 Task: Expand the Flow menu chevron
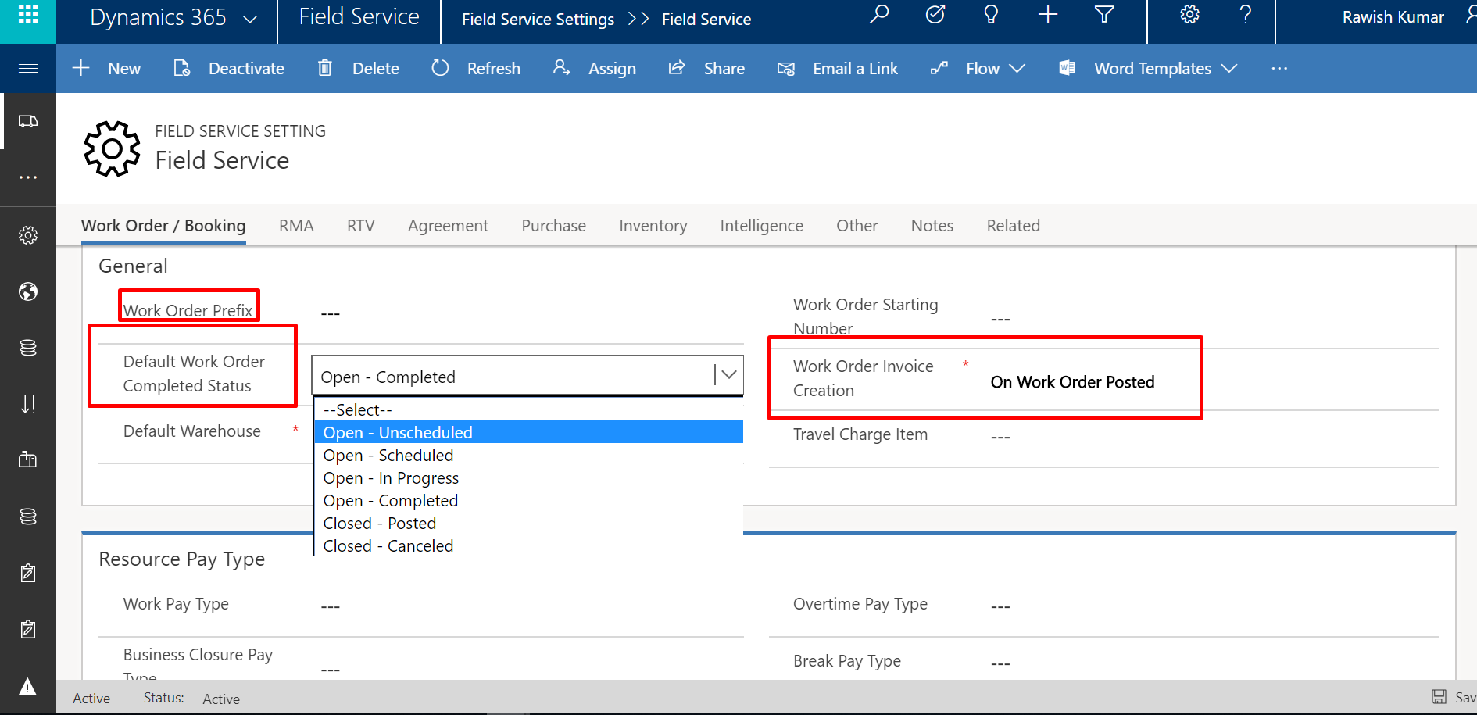tap(1017, 69)
